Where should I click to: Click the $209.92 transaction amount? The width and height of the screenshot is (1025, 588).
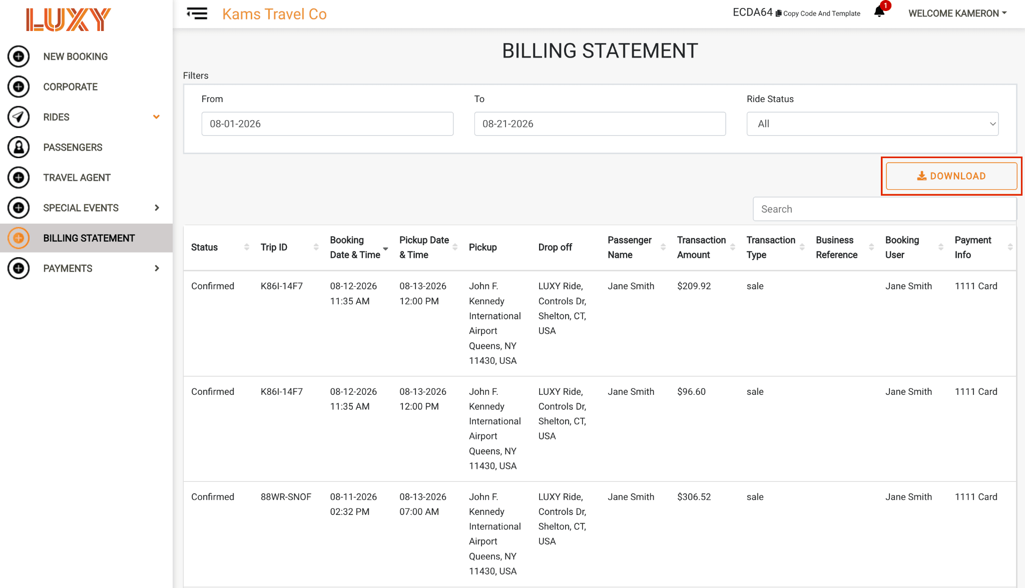click(694, 286)
